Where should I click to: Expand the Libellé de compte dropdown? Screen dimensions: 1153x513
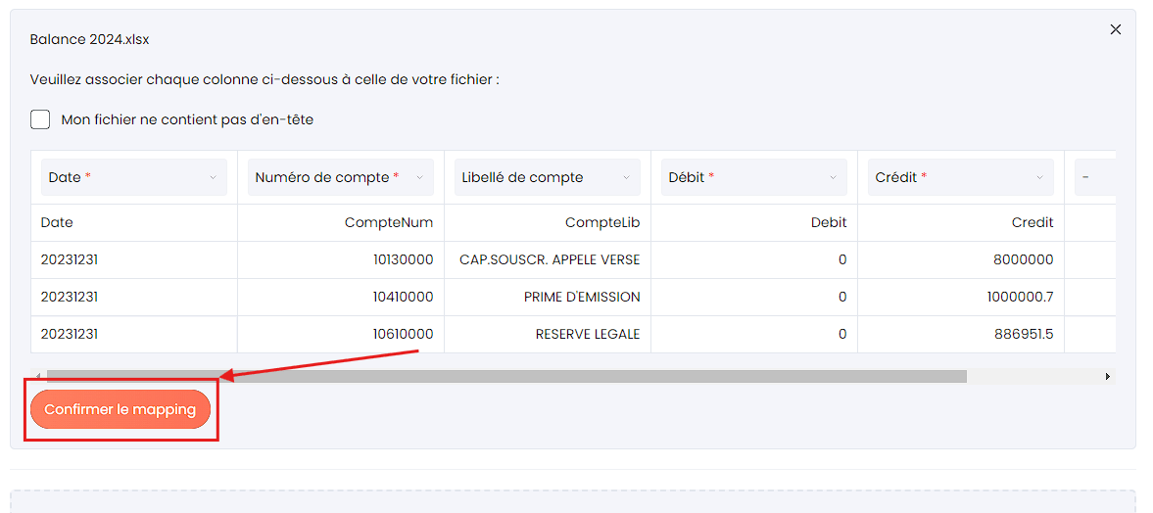[547, 177]
